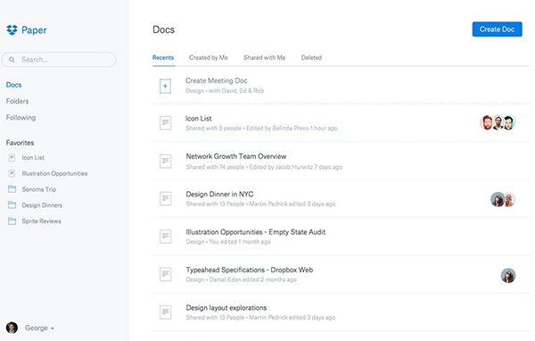Click doc icon next to Illustration Opportunities - Empty State Audit
This screenshot has height=341, width=535.
coord(166,236)
